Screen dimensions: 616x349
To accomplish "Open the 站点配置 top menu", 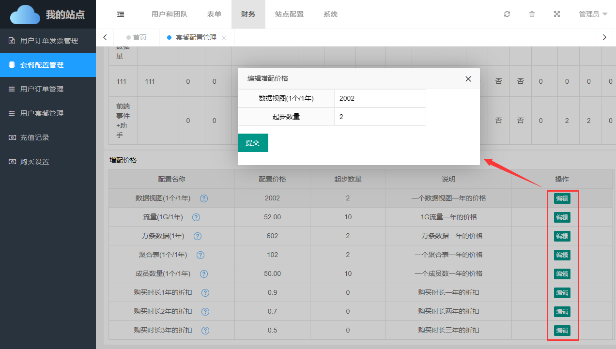I will 289,15.
